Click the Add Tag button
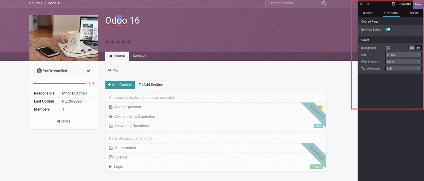Viewport: 424px width, 181px height. (x=113, y=70)
